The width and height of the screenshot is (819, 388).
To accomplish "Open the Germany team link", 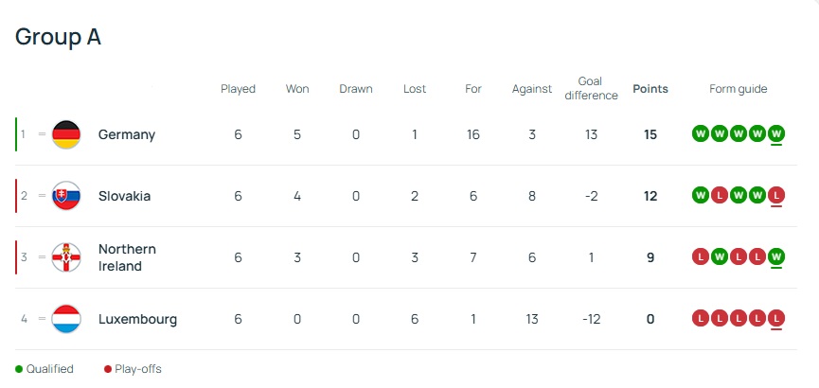I will 127,134.
